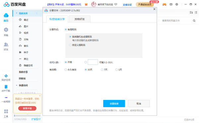
Task: Open the game controller icon
Action: coord(165,4)
